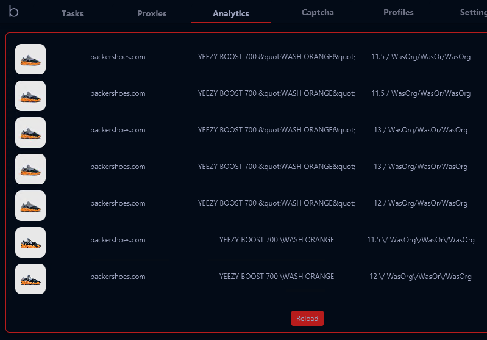487x340 pixels.
Task: Open the shoe thumbnail for 11.5 \/ WasOrg row
Action: pyautogui.click(x=30, y=242)
